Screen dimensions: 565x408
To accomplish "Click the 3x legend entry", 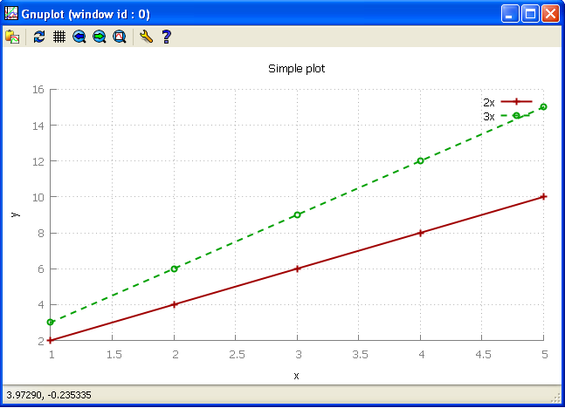I will (507, 116).
